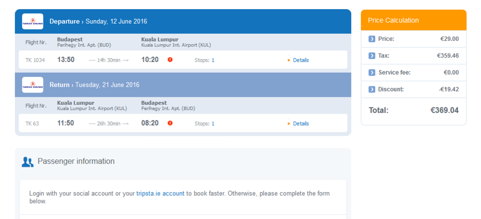Click the Passenger information heading
The image size is (481, 219).
click(76, 161)
